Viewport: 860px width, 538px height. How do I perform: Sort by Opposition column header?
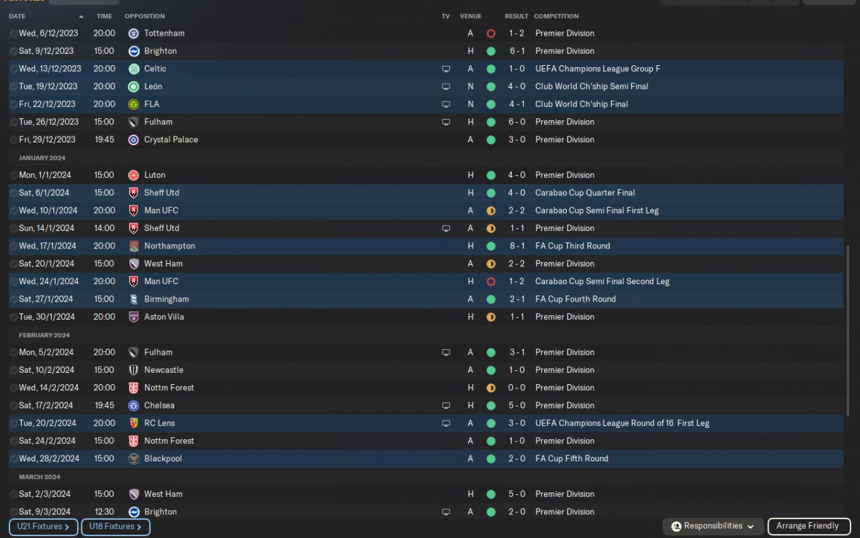(144, 16)
